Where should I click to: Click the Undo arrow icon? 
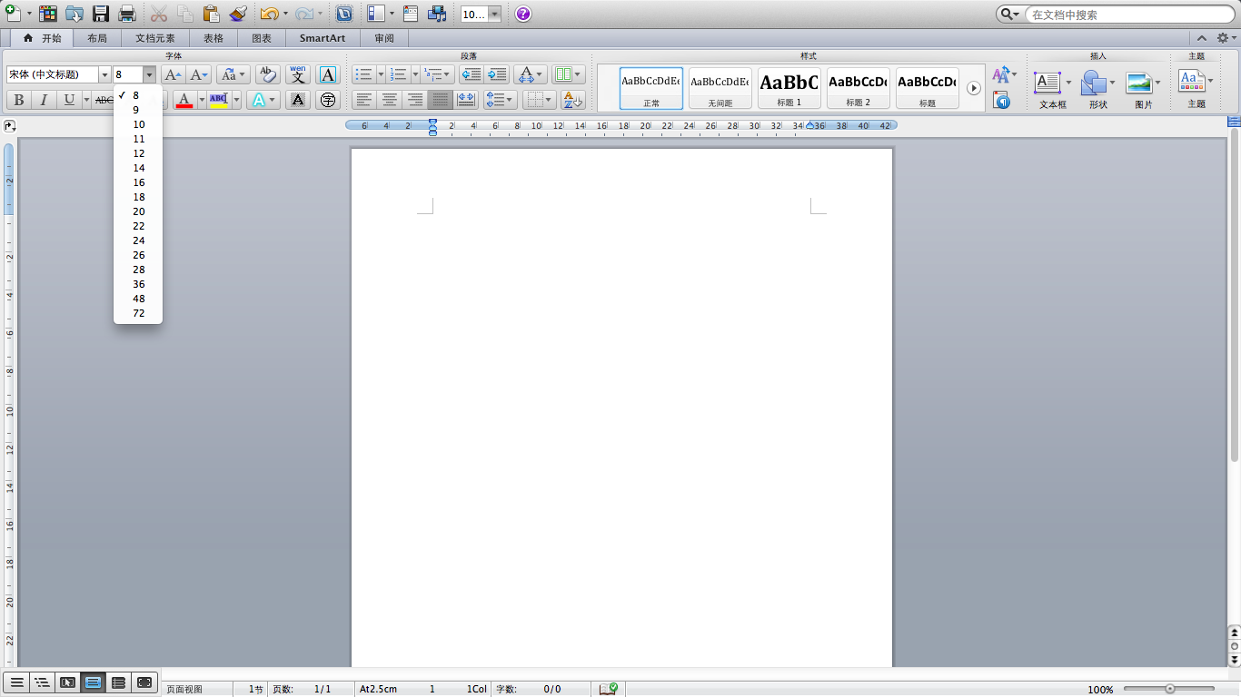click(x=269, y=14)
